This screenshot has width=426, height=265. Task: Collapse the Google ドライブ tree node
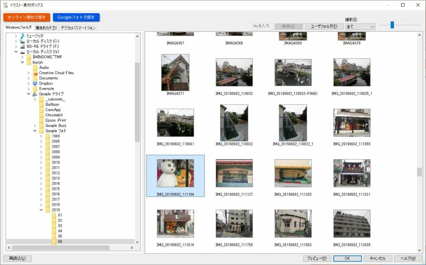coord(29,94)
